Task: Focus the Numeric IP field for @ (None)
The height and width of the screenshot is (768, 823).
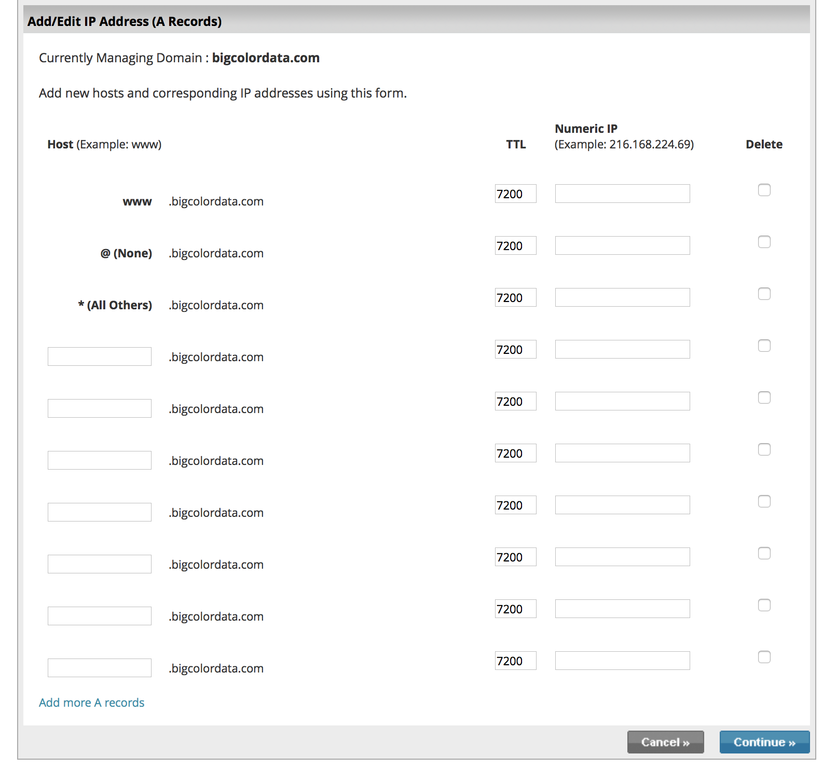Action: tap(622, 245)
